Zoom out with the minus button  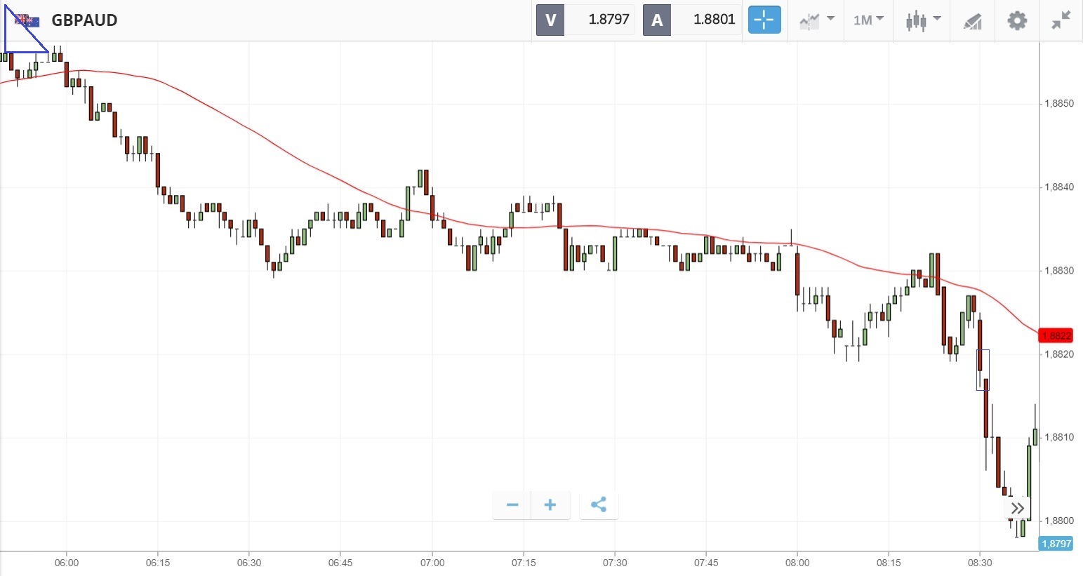point(512,505)
